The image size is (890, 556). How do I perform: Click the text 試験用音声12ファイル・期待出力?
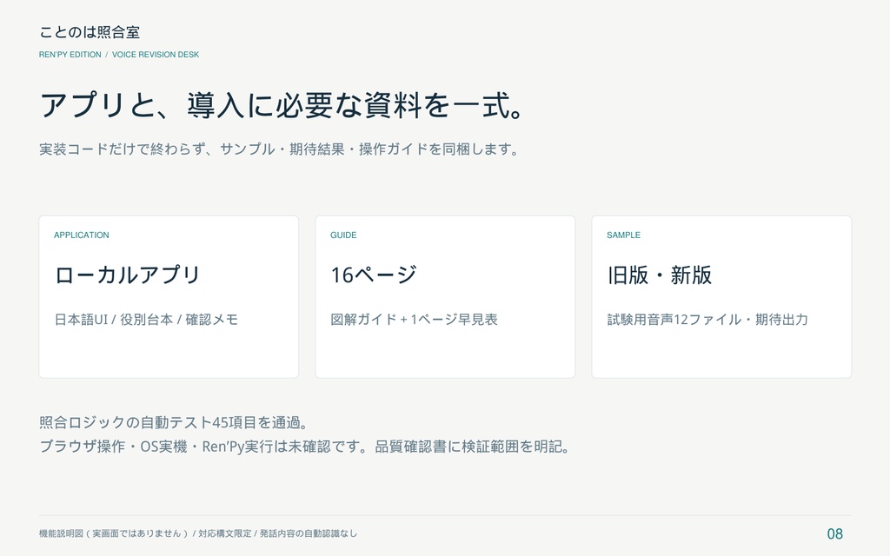(x=707, y=320)
